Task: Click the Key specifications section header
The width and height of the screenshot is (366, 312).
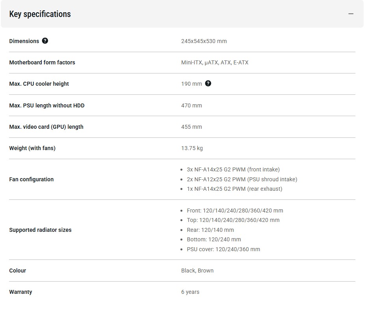Action: coord(182,14)
